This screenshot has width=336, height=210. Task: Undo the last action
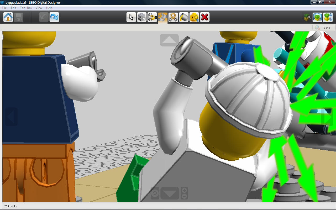click(x=44, y=17)
